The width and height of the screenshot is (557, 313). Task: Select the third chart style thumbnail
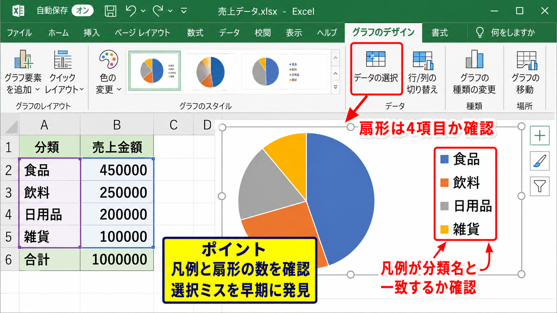pyautogui.click(x=284, y=72)
